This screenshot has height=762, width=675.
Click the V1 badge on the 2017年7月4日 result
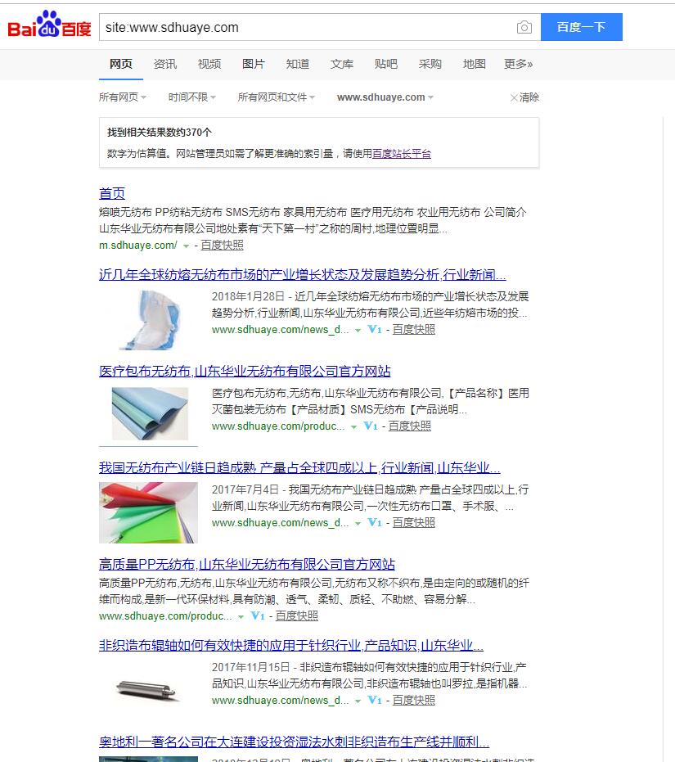pos(374,523)
